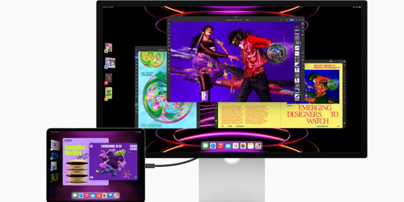Click the blue corner button in the iPad 3D window

(135, 177)
